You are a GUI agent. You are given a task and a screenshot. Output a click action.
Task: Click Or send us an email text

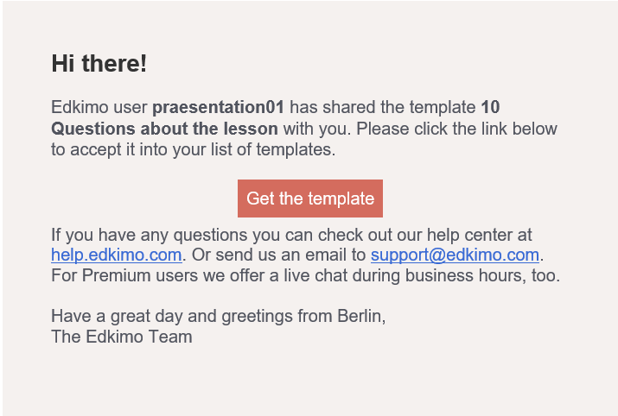click(271, 255)
